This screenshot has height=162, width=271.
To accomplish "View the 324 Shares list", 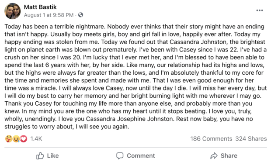I will 251,139.
